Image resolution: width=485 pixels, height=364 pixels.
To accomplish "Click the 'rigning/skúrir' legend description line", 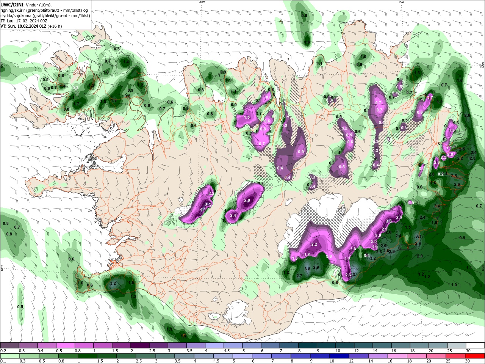I will [x=44, y=10].
